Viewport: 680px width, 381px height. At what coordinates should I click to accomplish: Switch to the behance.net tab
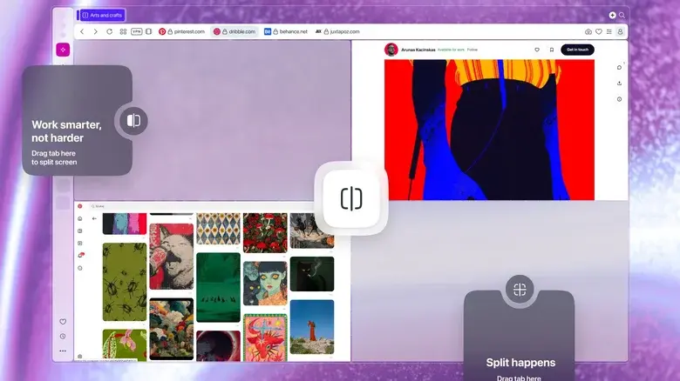point(286,31)
